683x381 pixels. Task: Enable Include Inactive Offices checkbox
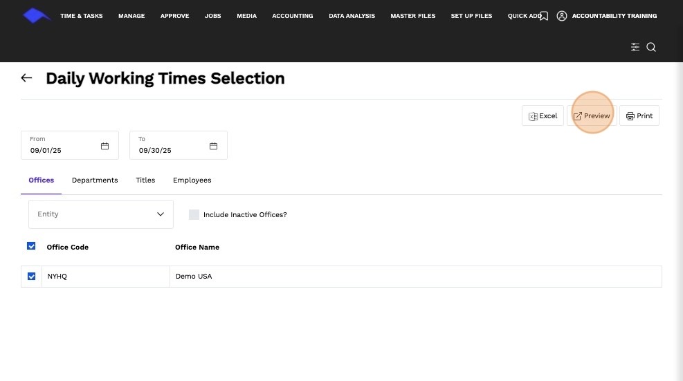(x=194, y=214)
